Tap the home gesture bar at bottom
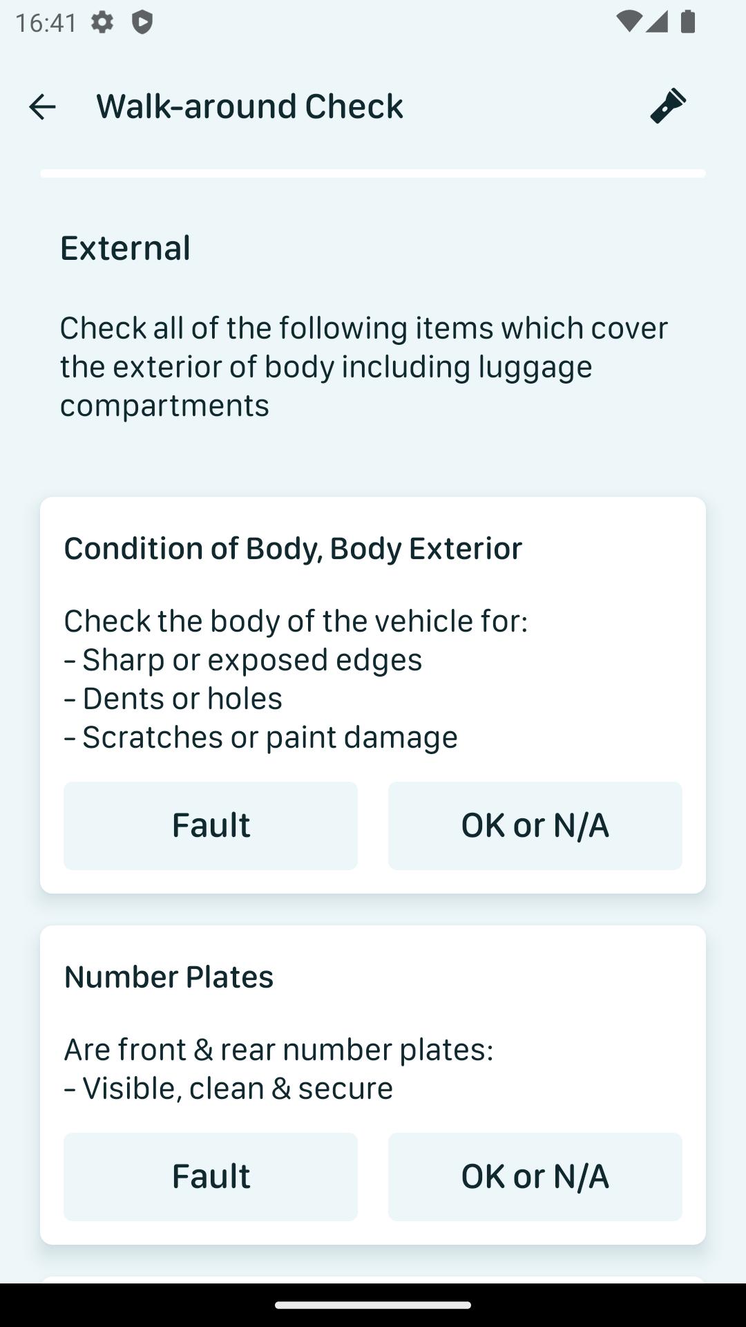The width and height of the screenshot is (746, 1327). pos(373,1305)
